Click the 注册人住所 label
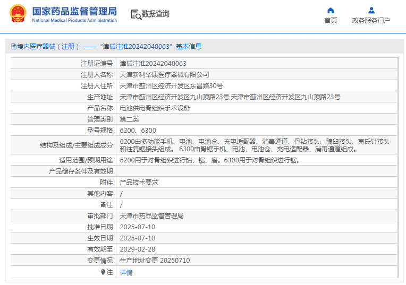Image resolution: width=406 pixels, height=285 pixels. tap(97, 86)
